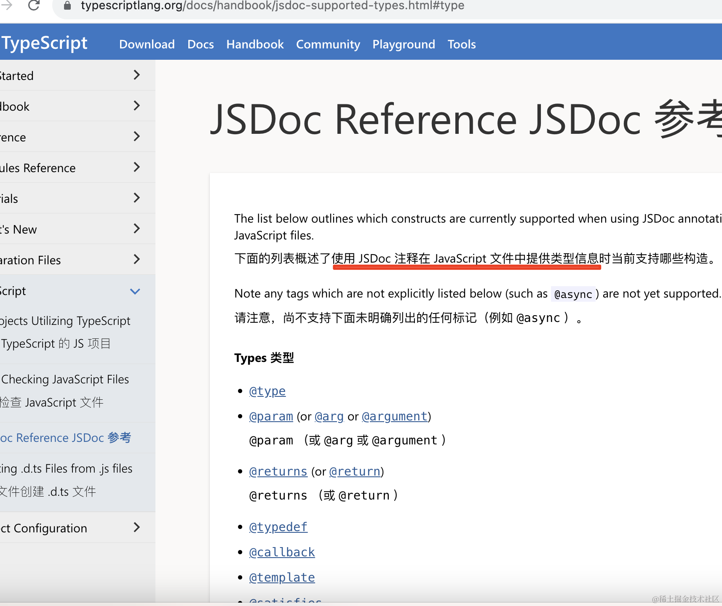Expand the What's New sidebar chevron
The height and width of the screenshot is (606, 722).
136,229
